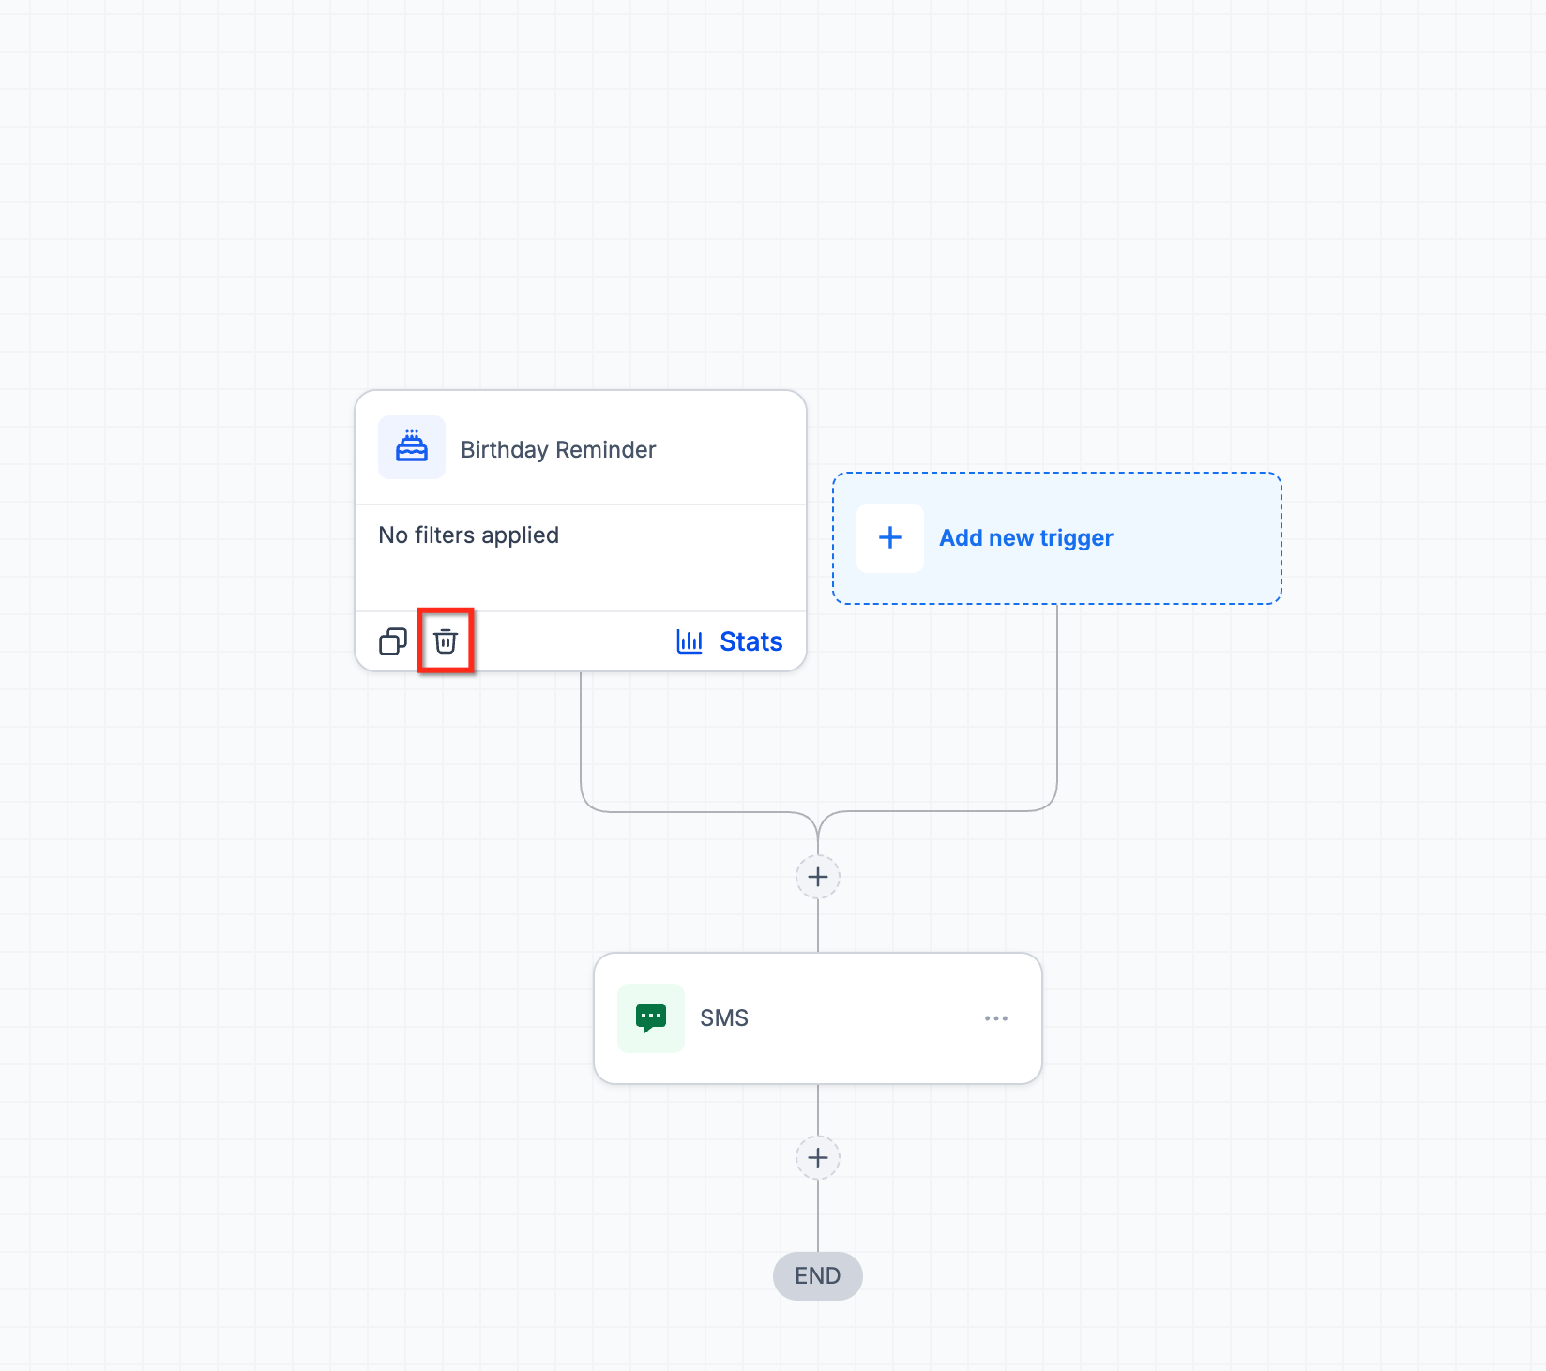Open the Birthday Reminder trigger title
This screenshot has width=1546, height=1371.
558,450
